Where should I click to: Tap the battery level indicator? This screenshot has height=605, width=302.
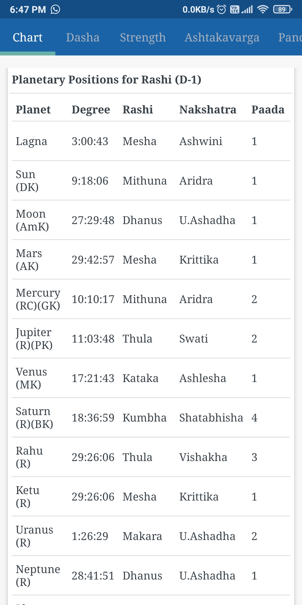point(282,10)
